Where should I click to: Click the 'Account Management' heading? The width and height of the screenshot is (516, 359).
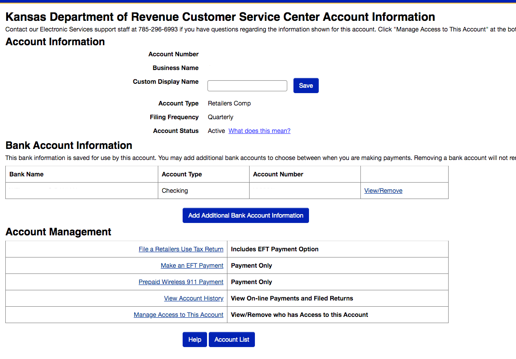tap(58, 232)
